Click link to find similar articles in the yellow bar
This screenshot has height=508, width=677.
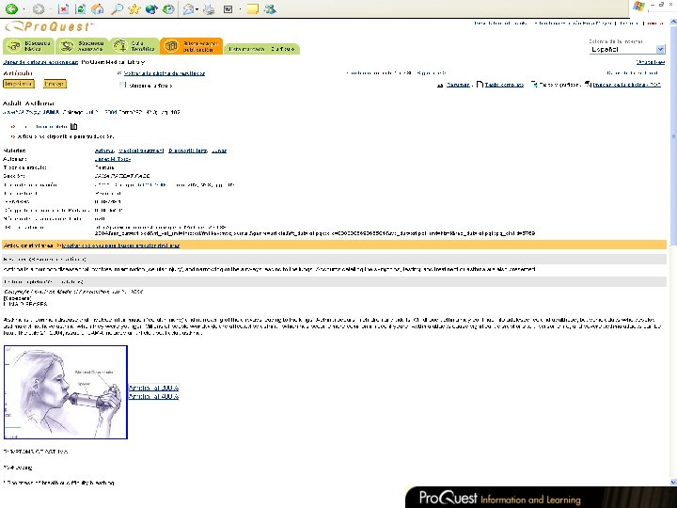120,246
